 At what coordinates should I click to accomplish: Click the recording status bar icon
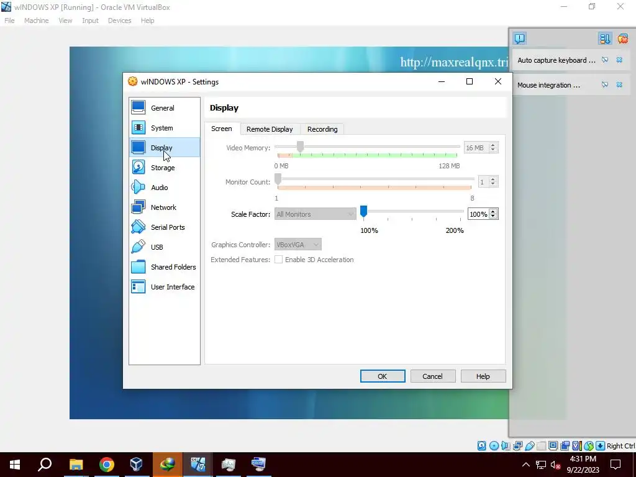tap(565, 446)
